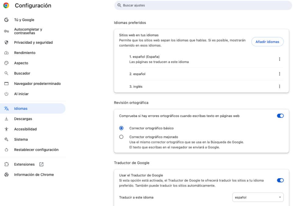Image resolution: width=294 pixels, height=206 pixels.
Task: Click the Configuración page title
Action: point(33,5)
